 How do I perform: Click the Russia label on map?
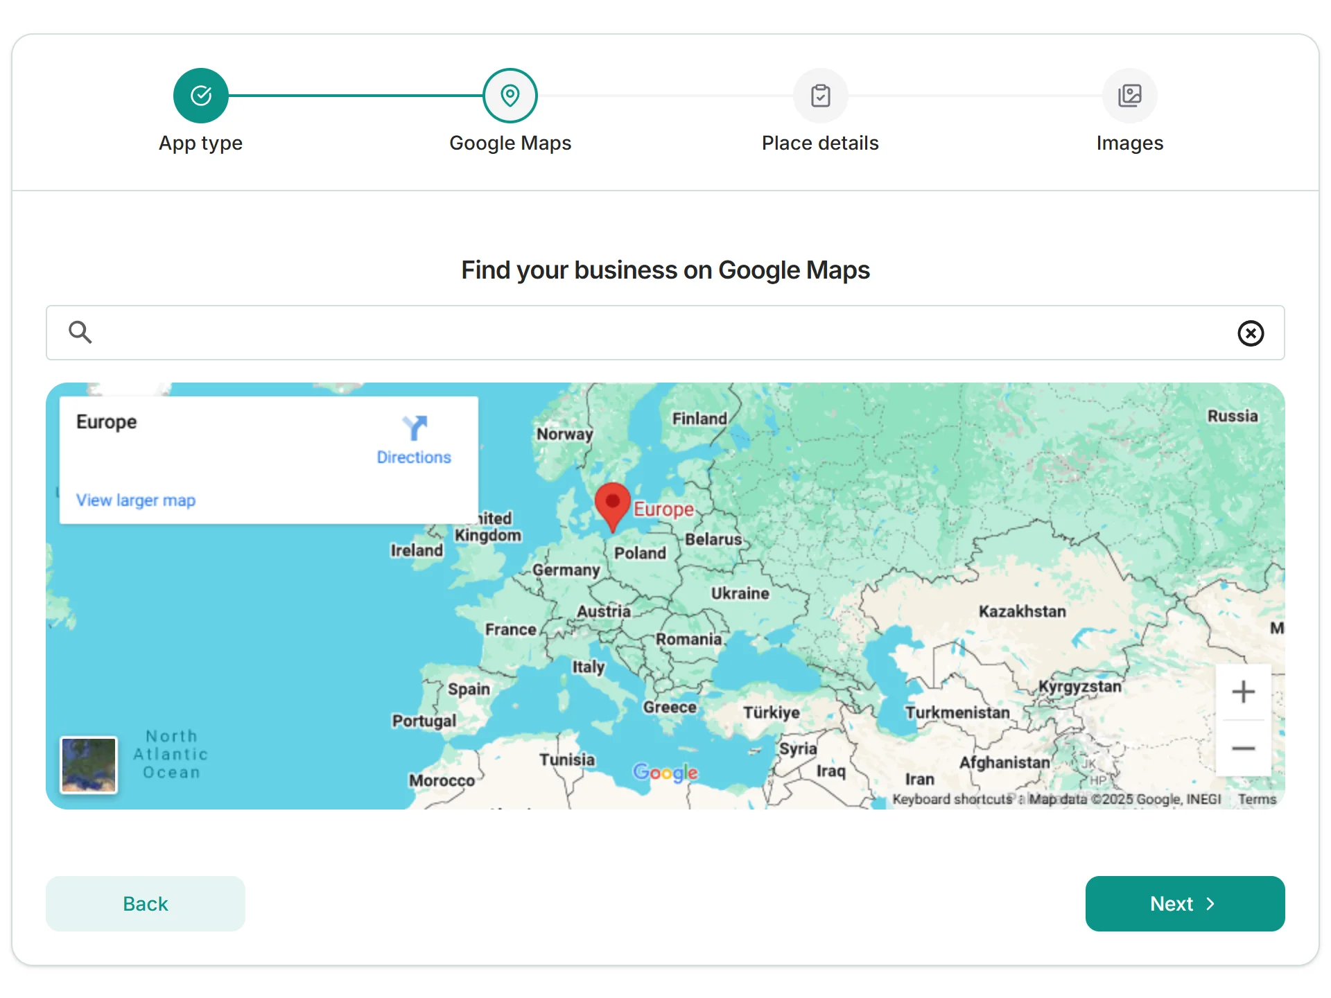click(1233, 416)
